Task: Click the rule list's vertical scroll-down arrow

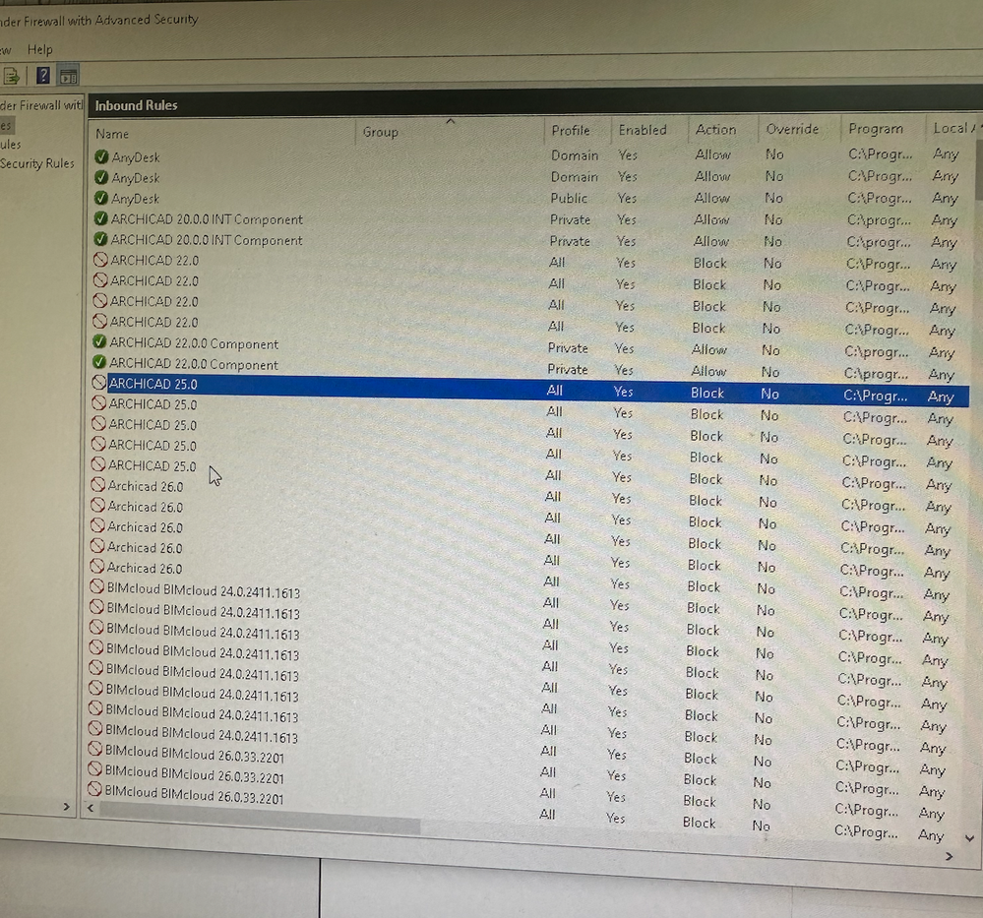Action: point(970,838)
